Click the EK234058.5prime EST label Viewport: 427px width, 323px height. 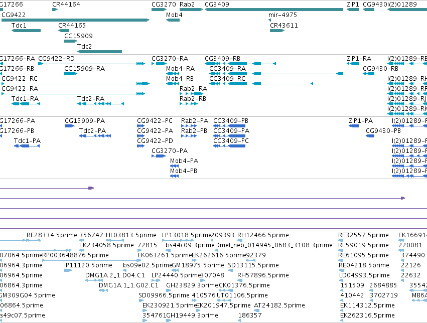(x=106, y=245)
